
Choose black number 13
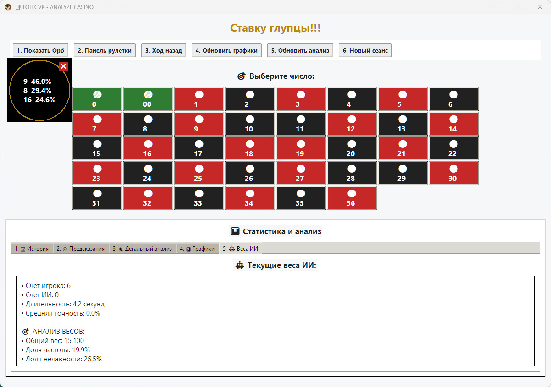click(402, 124)
